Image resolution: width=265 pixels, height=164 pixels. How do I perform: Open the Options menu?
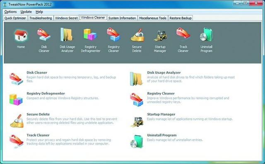pyautogui.click(x=10, y=12)
